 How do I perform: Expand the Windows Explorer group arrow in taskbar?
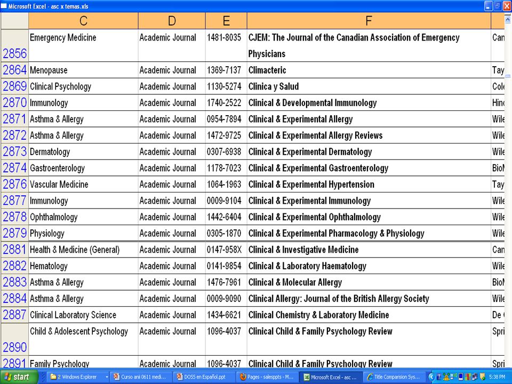pos(107,377)
